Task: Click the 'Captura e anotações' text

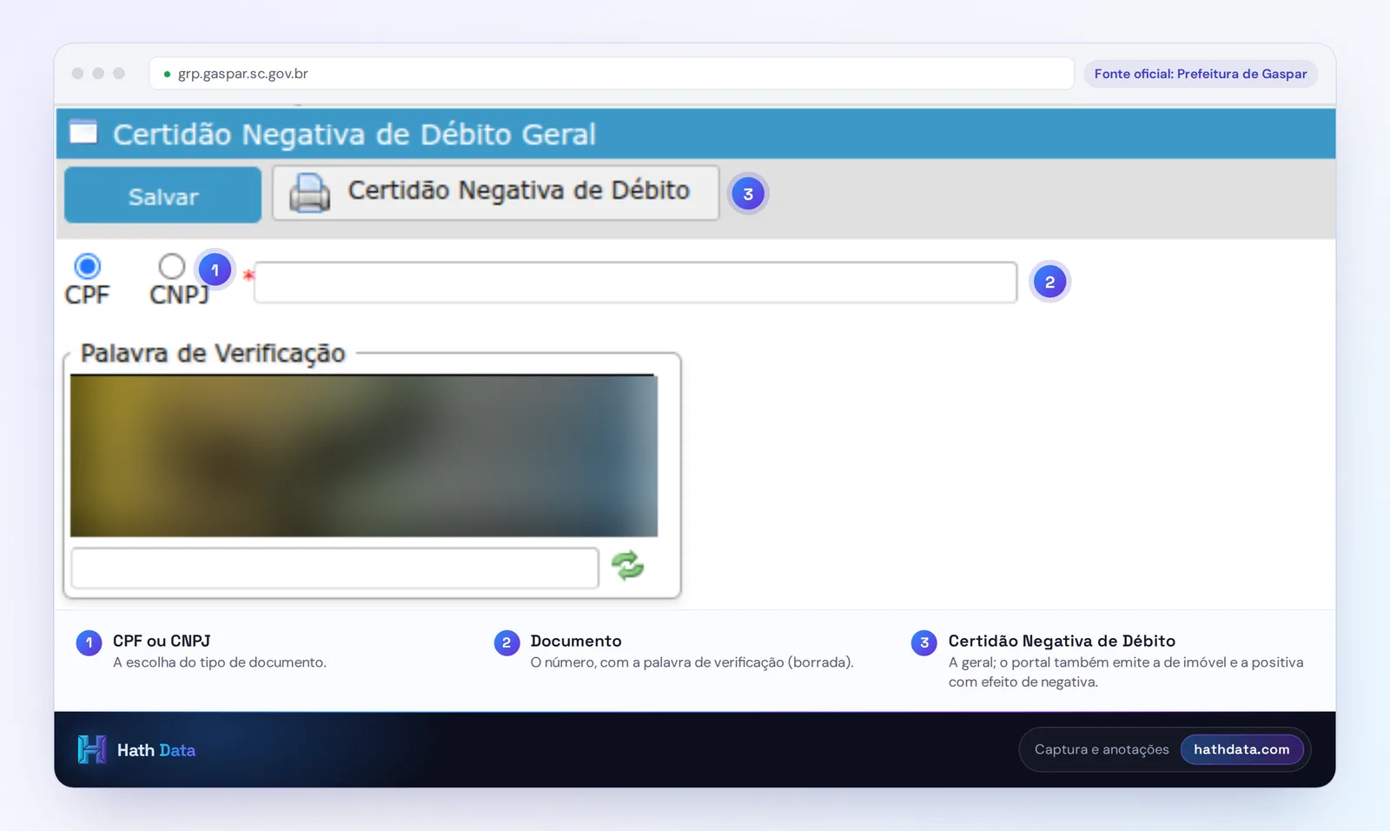Action: pos(1102,749)
